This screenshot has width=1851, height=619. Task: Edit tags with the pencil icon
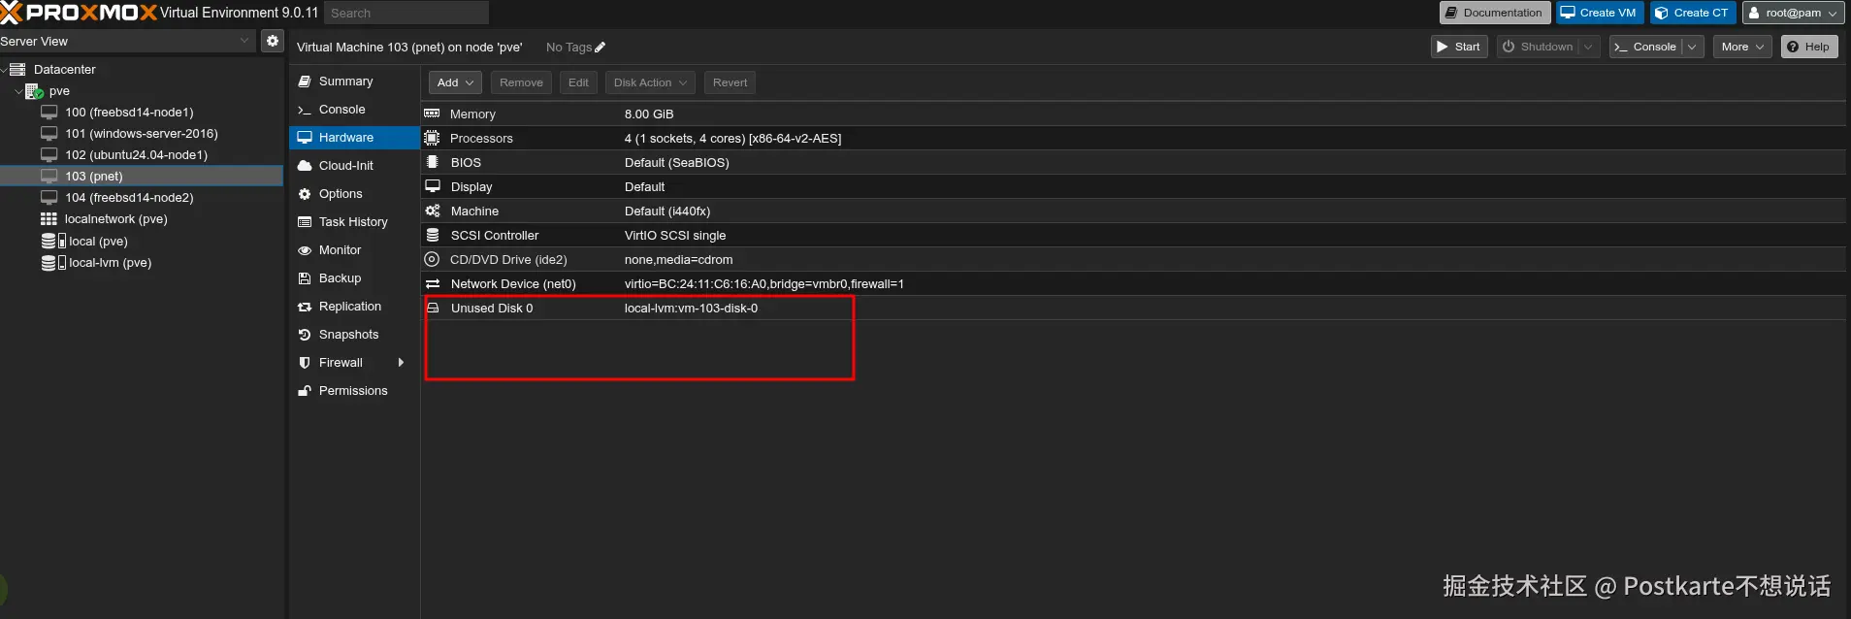click(600, 47)
